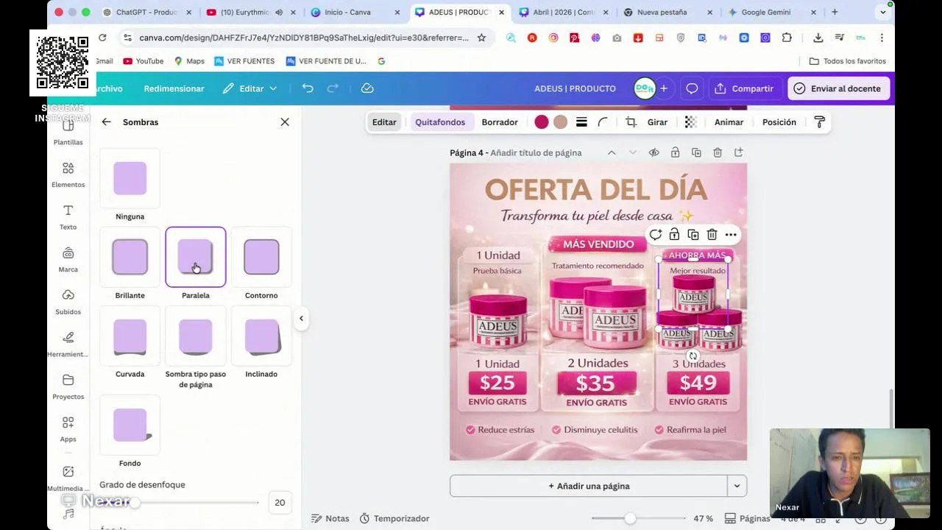This screenshot has width=942, height=530.
Task: Lock the selected jars element
Action: pos(674,235)
